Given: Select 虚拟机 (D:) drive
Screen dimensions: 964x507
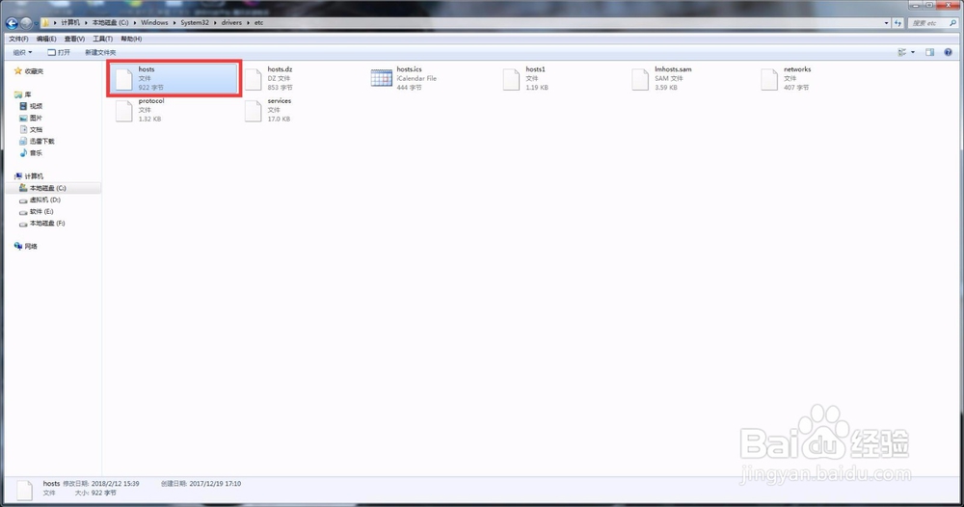Looking at the screenshot, I should point(45,200).
